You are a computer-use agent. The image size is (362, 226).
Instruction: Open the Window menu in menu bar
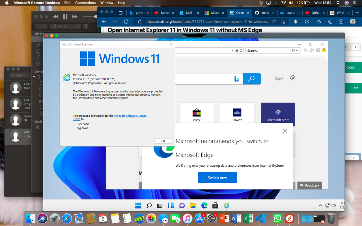pyautogui.click(x=107, y=3)
